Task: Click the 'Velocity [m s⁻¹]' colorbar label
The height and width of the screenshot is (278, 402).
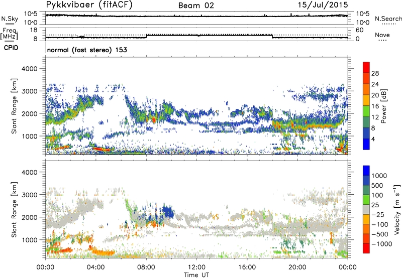Action: 396,209
